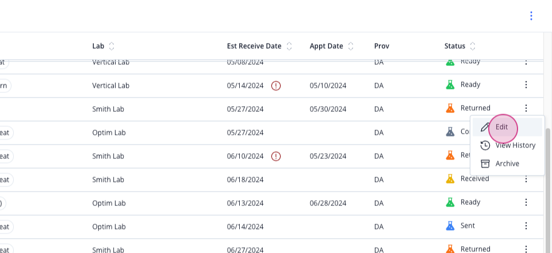Sort by Appt Date column
Screen dimensions: 552x253
click(x=351, y=46)
